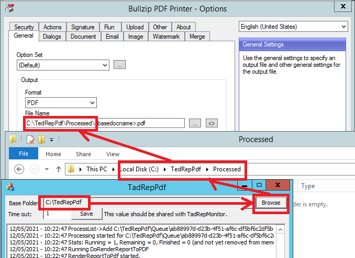Image resolution: width=355 pixels, height=258 pixels.
Task: Switch to the Merge tab
Action: coord(197,37)
